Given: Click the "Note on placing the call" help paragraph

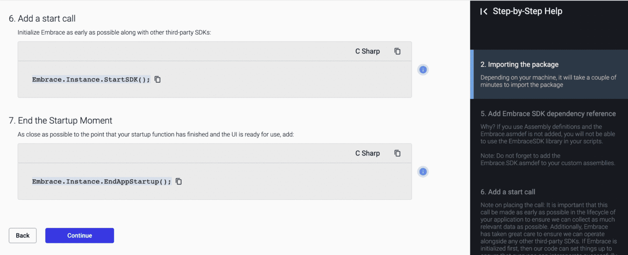Looking at the screenshot, I should coord(548,227).
